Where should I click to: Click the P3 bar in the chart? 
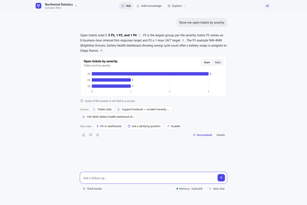point(150,74)
